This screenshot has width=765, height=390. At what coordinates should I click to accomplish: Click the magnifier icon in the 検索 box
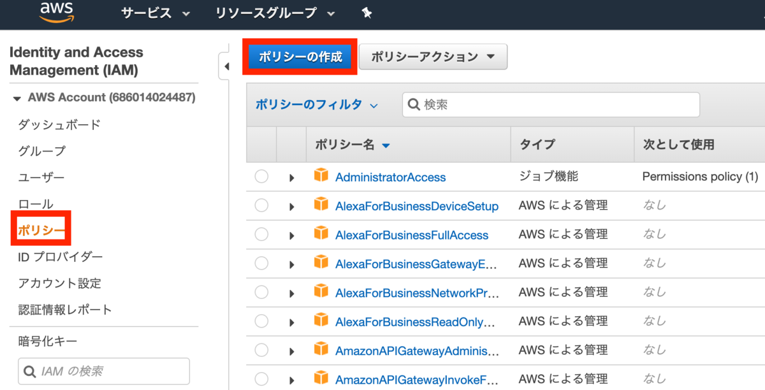414,105
